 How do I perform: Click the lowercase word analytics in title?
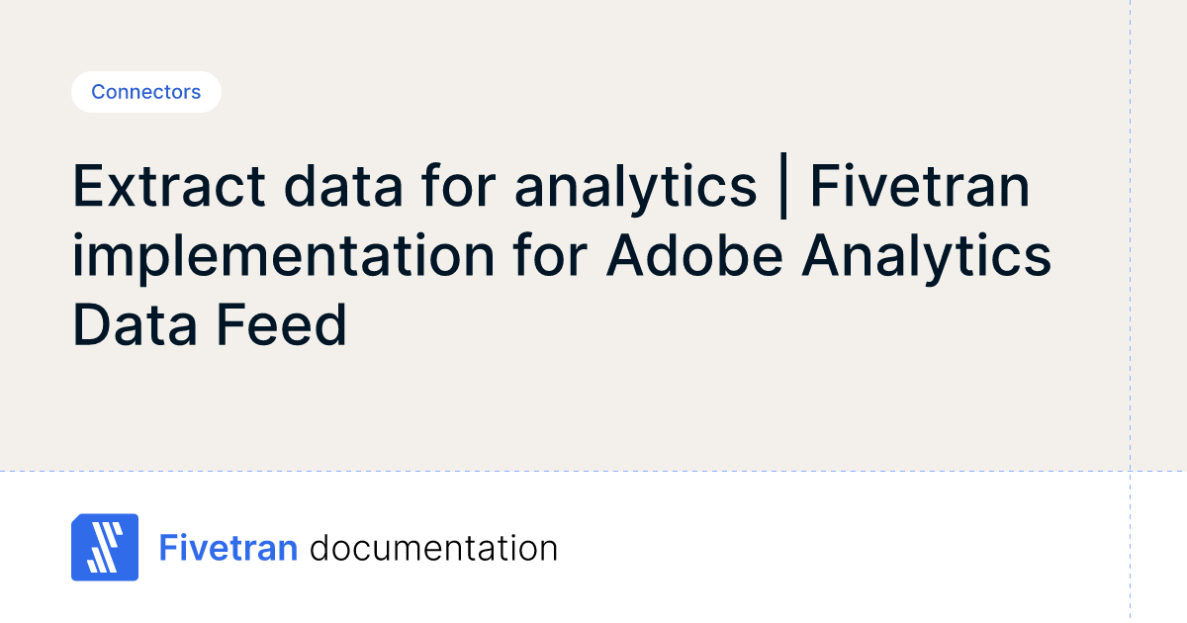(x=635, y=187)
